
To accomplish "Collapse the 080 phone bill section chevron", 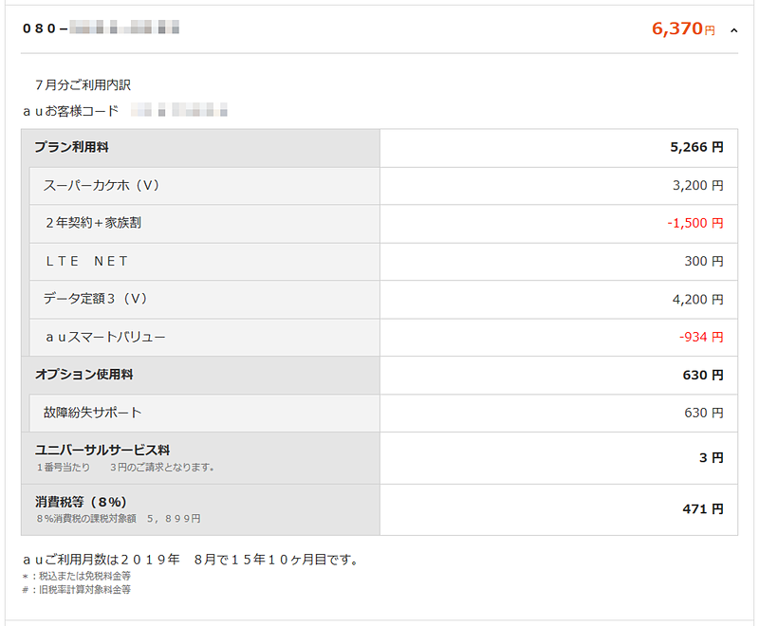I will point(733,30).
